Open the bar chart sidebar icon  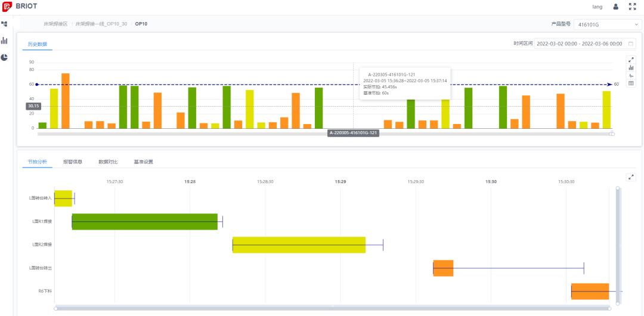click(x=4, y=41)
